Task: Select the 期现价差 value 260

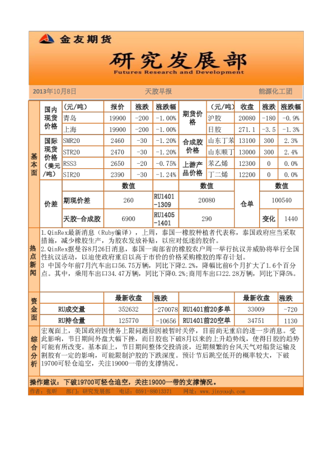Action: click(x=128, y=200)
